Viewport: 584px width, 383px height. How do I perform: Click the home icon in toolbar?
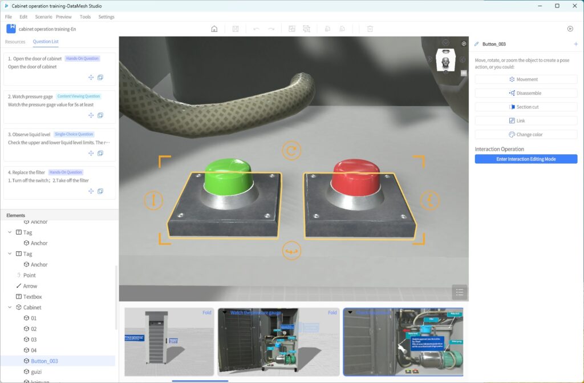click(x=214, y=29)
